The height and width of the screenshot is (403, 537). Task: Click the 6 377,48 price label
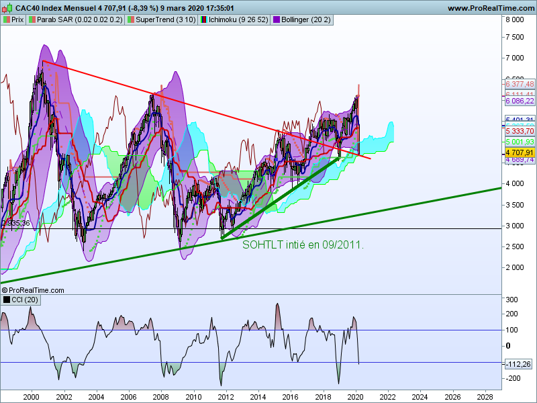point(520,84)
